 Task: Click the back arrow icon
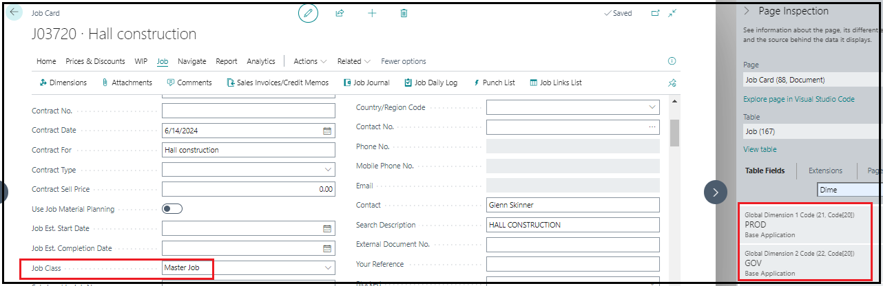click(x=14, y=13)
